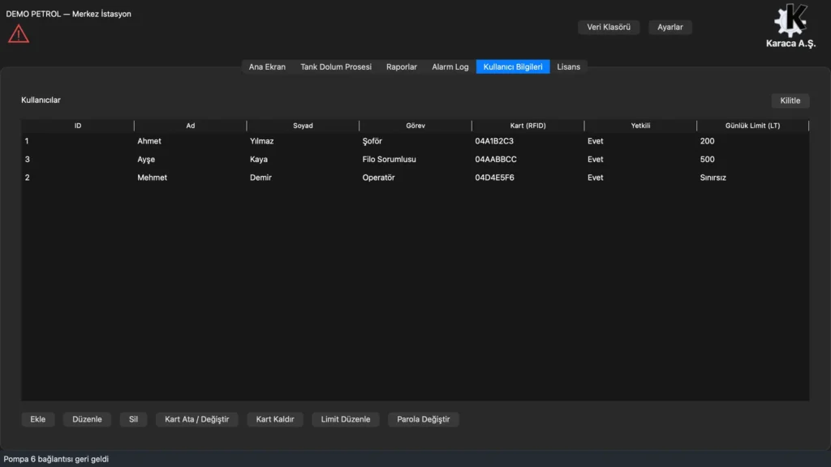831x467 pixels.
Task: Click Ekle to add a user
Action: [x=37, y=419]
